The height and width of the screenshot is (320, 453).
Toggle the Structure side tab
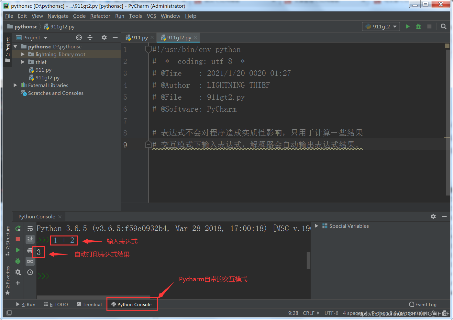point(7,241)
